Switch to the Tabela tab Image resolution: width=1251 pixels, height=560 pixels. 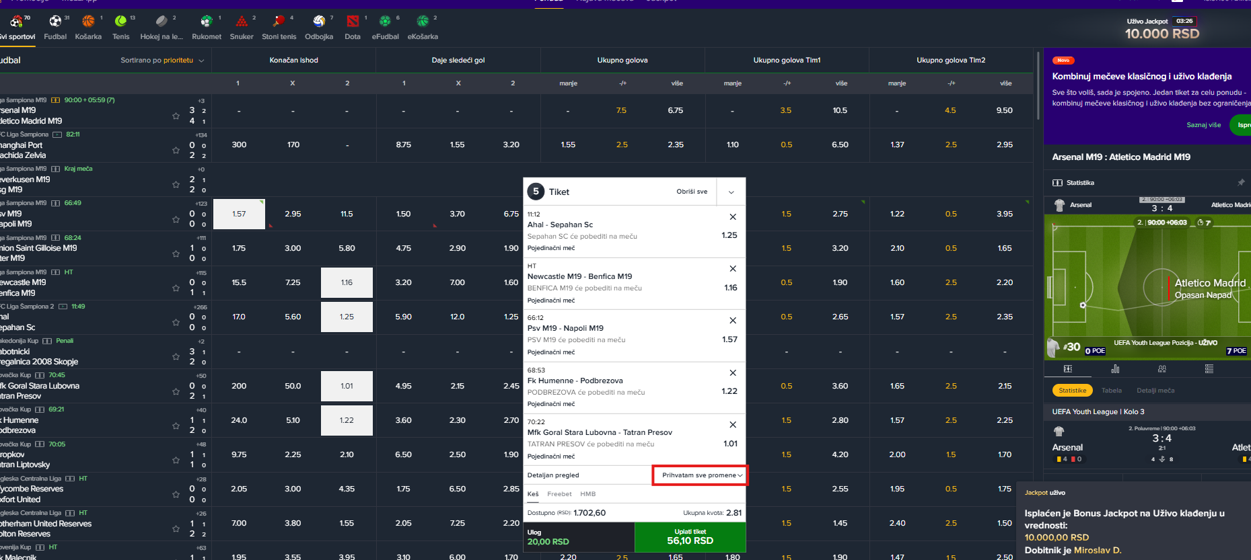pyautogui.click(x=1111, y=391)
